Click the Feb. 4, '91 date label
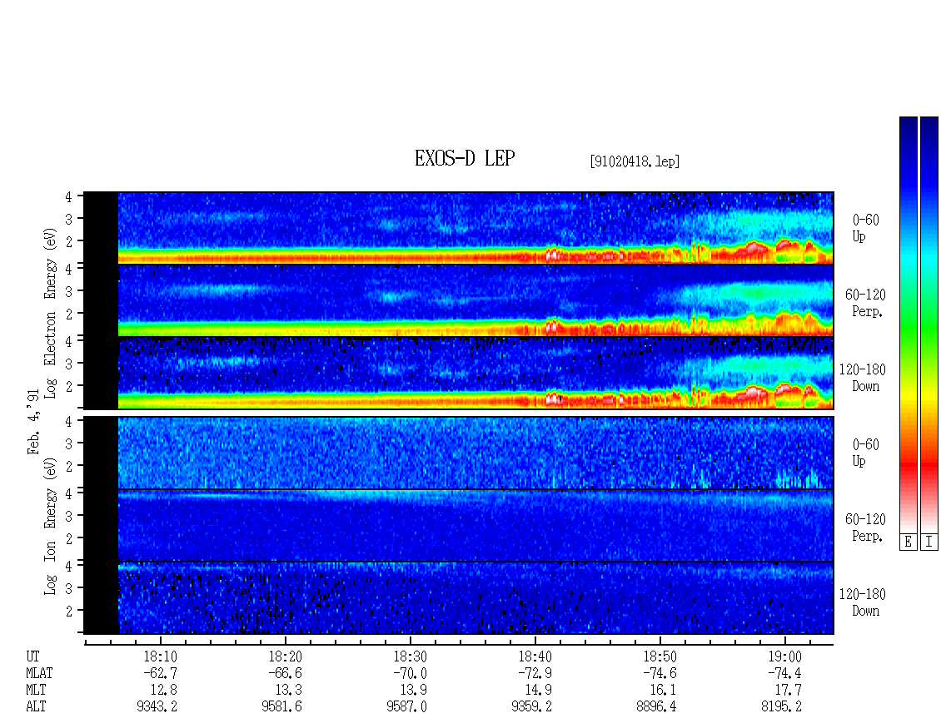This screenshot has width=941, height=728. tap(33, 422)
